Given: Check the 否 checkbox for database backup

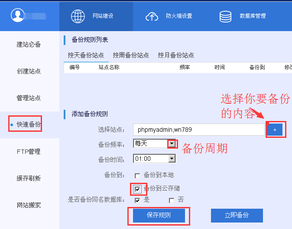Looking at the screenshot, I should pyautogui.click(x=172, y=200).
